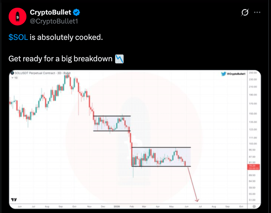The image size is (271, 213).
Task: Click the Twitter bird watermark icon
Action: coord(224,74)
